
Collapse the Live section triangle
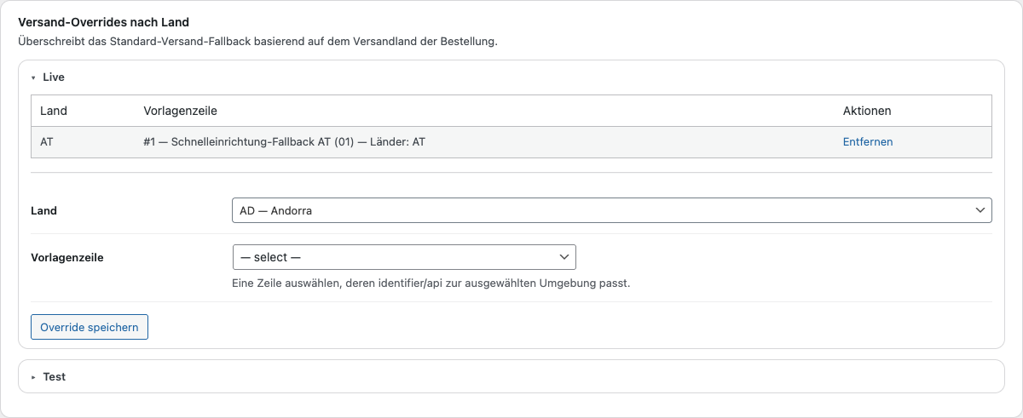click(33, 77)
